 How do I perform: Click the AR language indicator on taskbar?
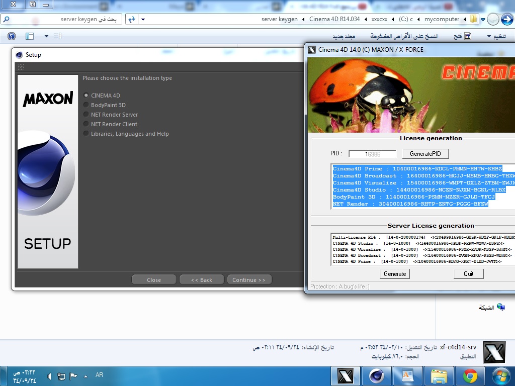[99, 375]
